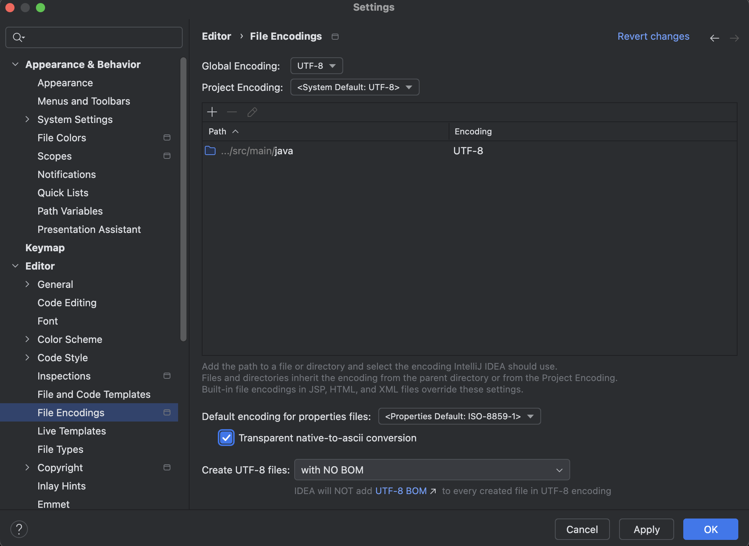The width and height of the screenshot is (749, 546).
Task: Open Create UTF-8 files BOM dropdown
Action: click(x=432, y=470)
